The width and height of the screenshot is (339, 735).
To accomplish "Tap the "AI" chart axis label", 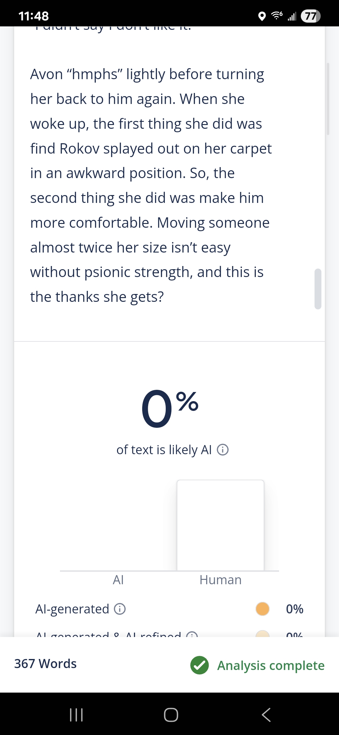I will pos(118,580).
